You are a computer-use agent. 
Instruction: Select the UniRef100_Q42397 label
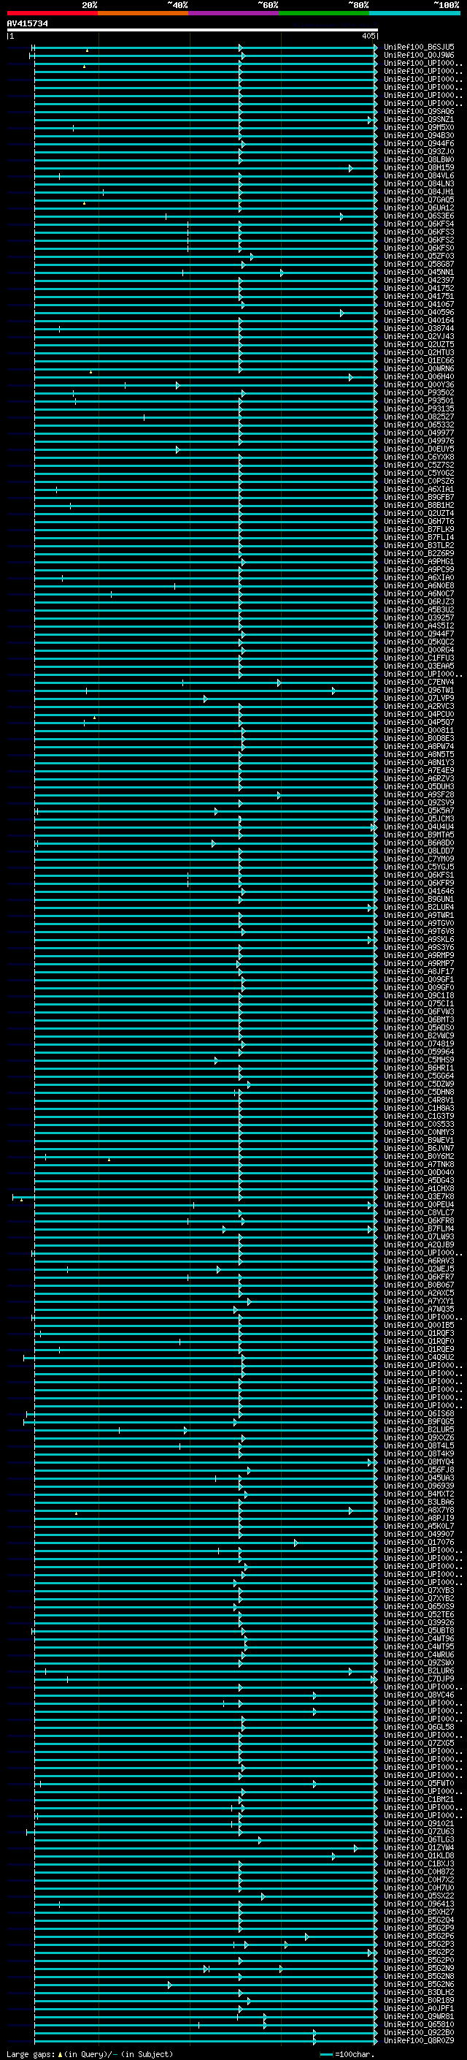click(x=419, y=280)
